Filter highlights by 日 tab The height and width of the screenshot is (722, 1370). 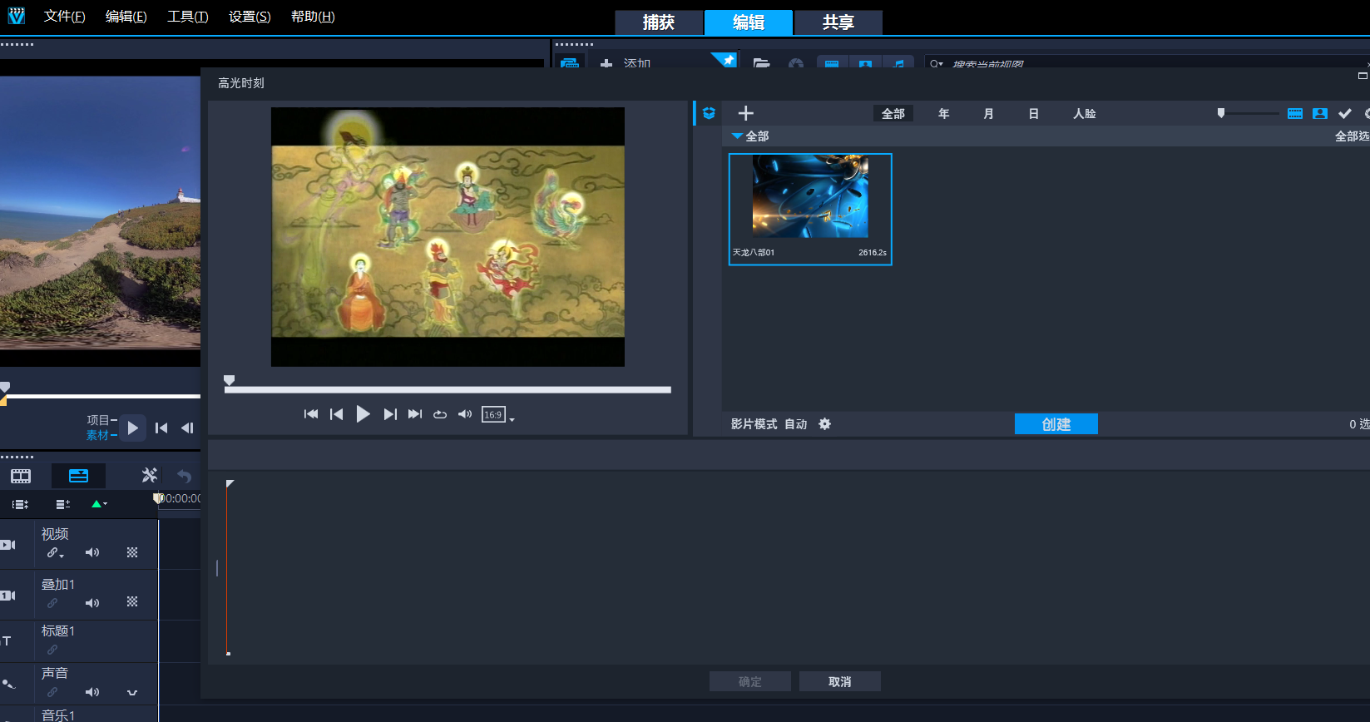[1033, 114]
